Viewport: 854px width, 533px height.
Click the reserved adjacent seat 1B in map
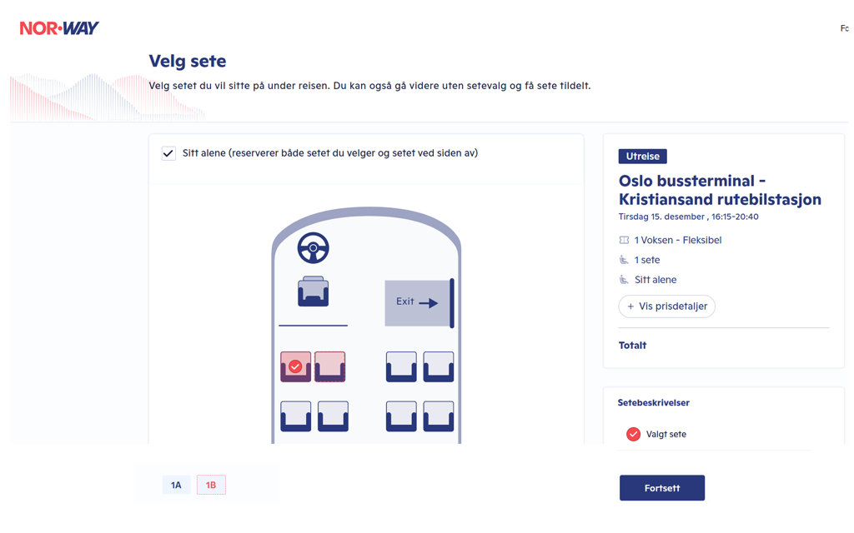point(330,366)
